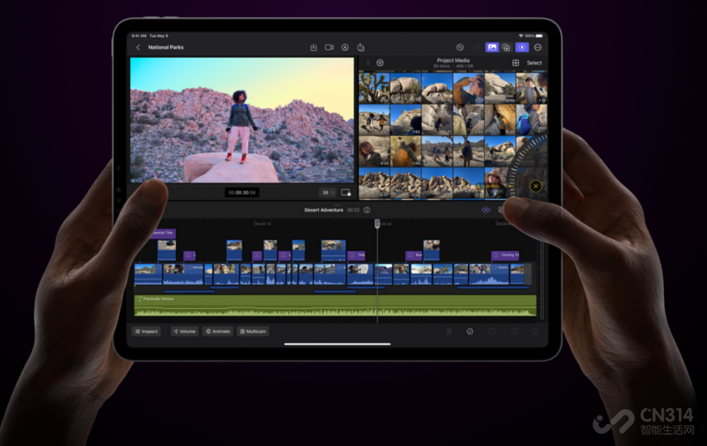Tap the checkmark enable-clip icon

coord(470,331)
